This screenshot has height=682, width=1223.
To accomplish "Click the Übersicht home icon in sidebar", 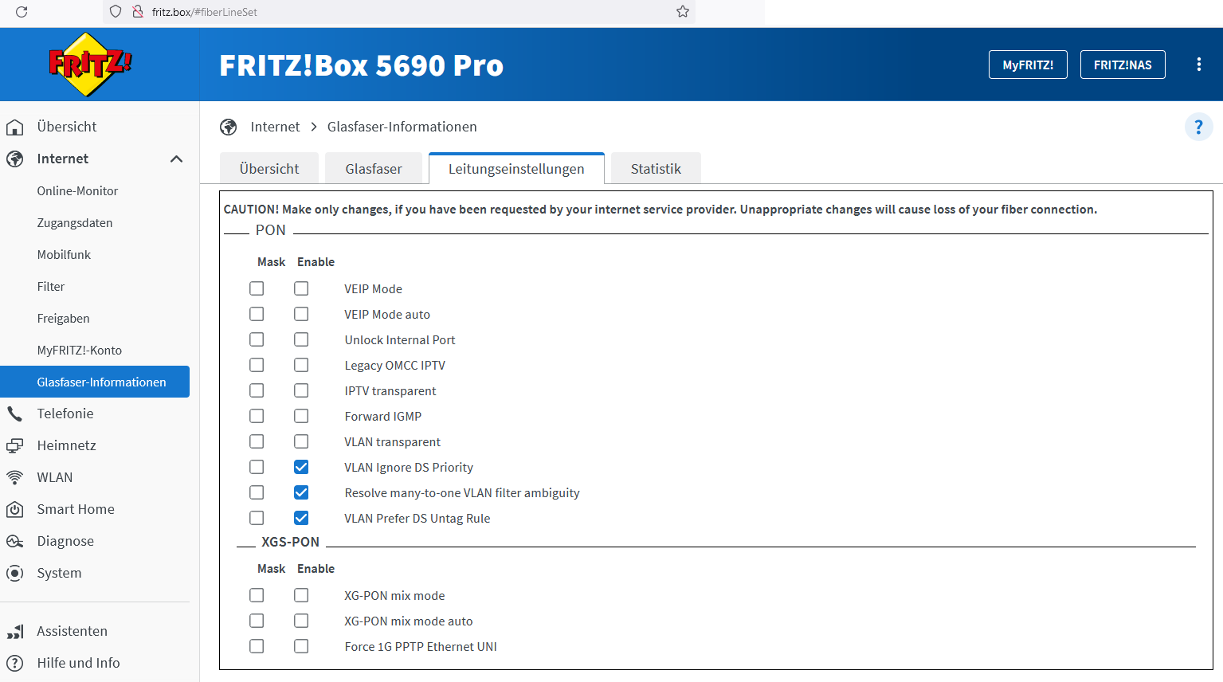I will click(x=15, y=127).
